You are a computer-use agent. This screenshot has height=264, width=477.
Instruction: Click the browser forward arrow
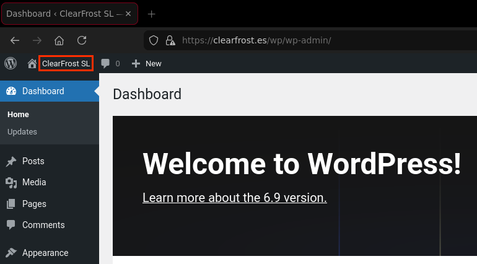37,40
